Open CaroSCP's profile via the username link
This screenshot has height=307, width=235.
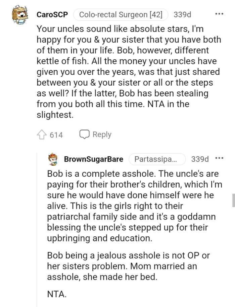[x=52, y=14]
